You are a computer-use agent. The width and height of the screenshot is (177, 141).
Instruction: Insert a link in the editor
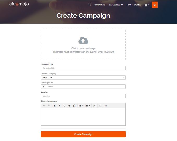coord(94,106)
